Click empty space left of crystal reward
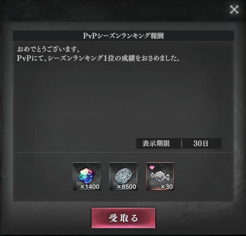246x236 pixels. coord(43,176)
